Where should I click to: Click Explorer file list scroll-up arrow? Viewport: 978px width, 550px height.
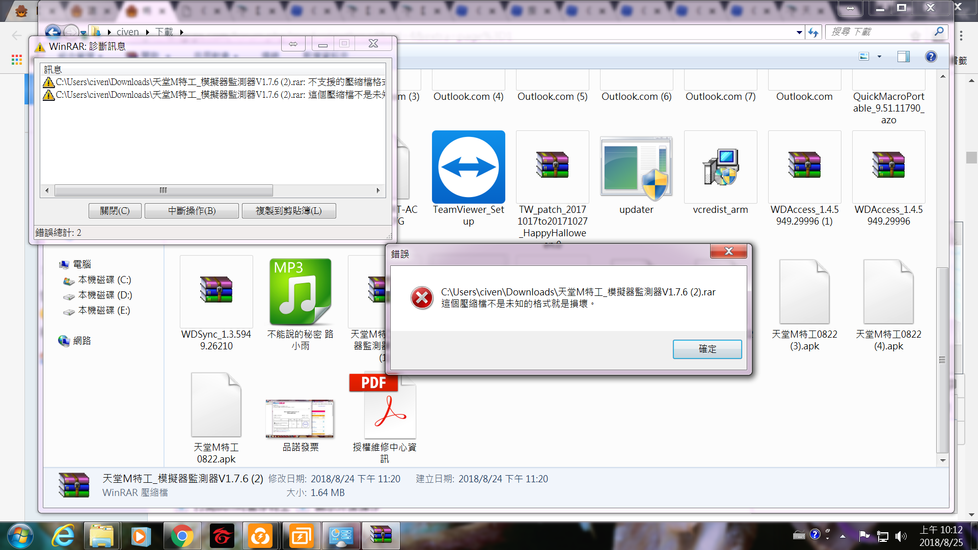(x=943, y=76)
